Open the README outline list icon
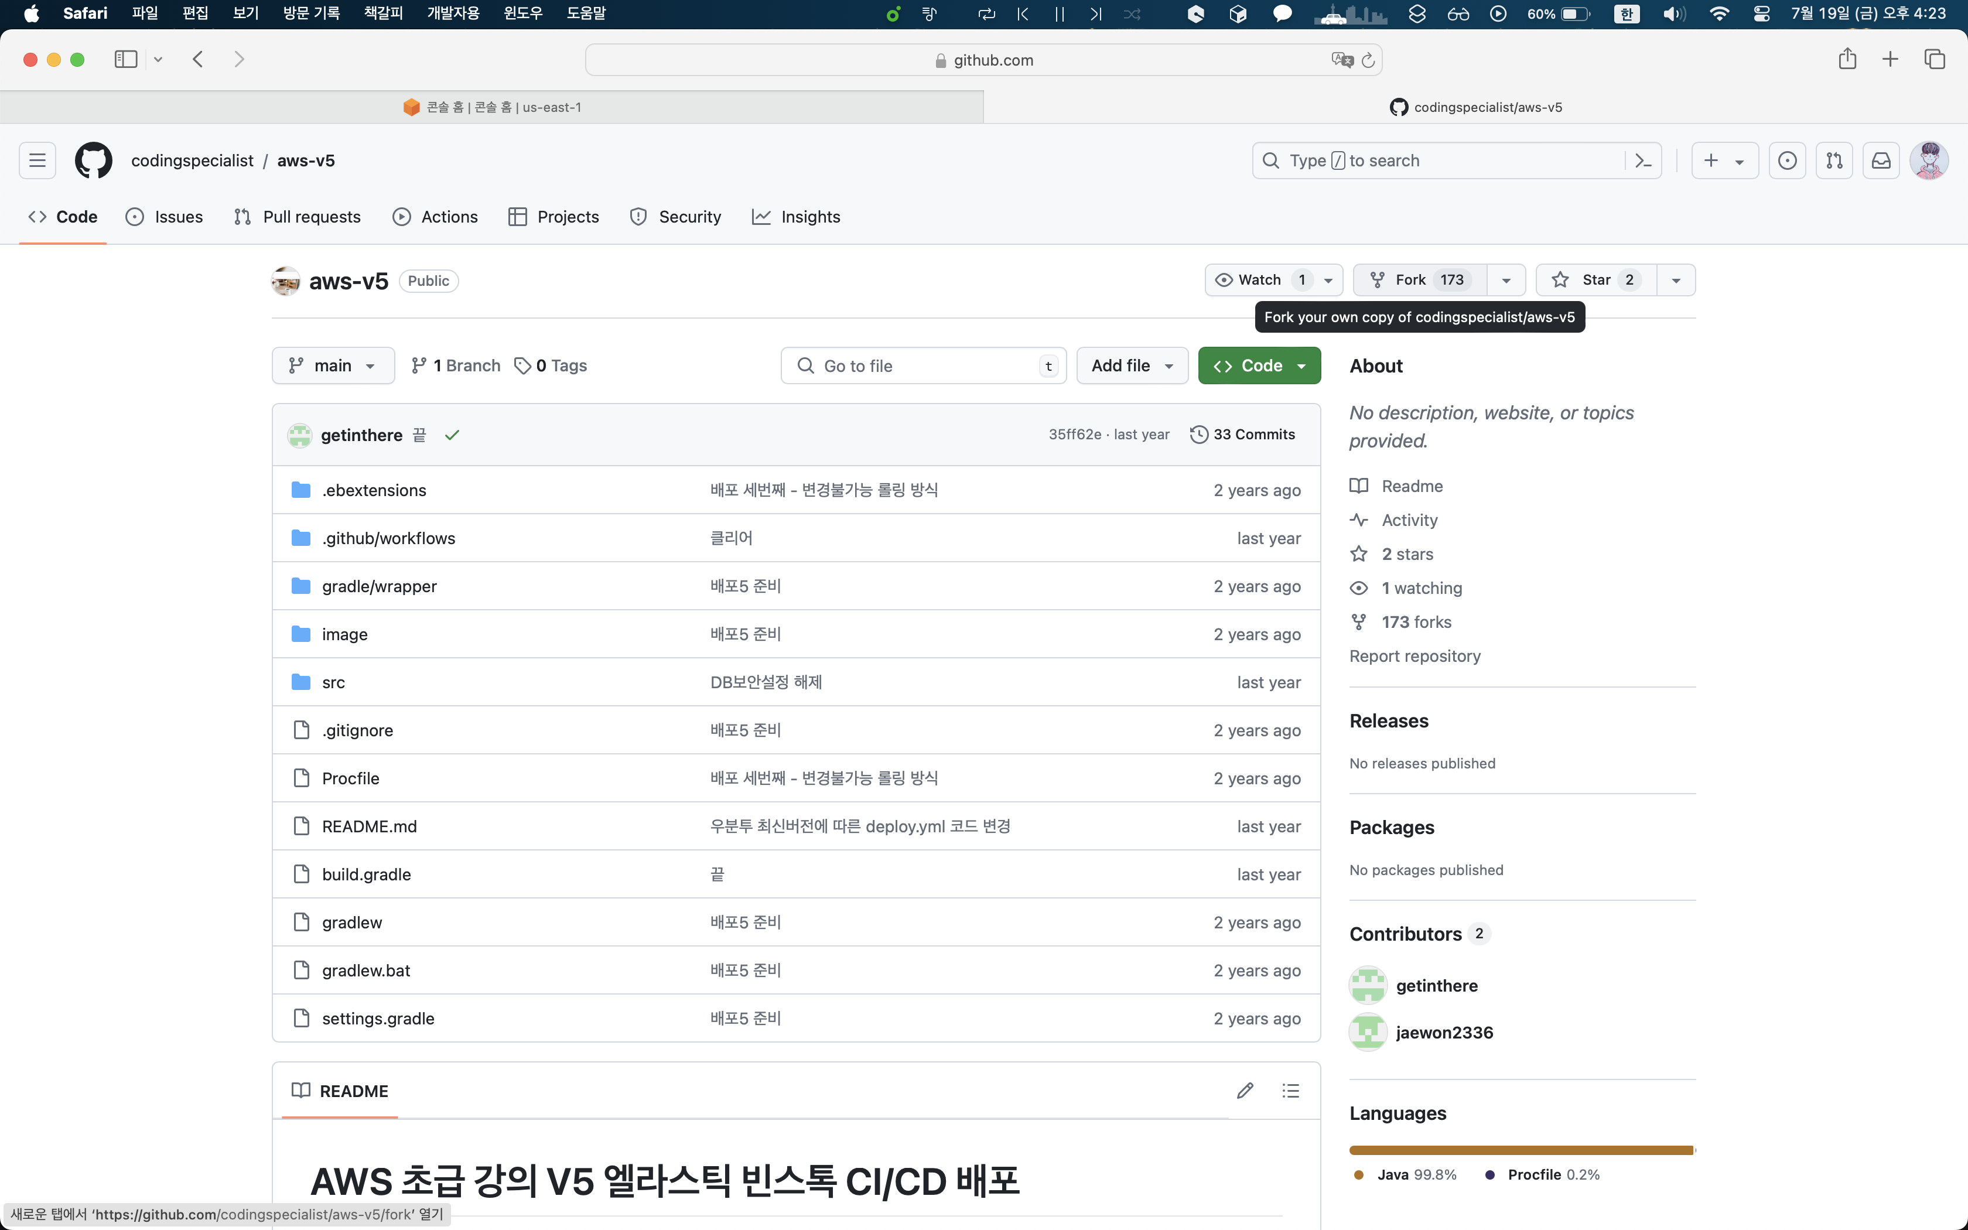The height and width of the screenshot is (1230, 1968). [x=1290, y=1091]
